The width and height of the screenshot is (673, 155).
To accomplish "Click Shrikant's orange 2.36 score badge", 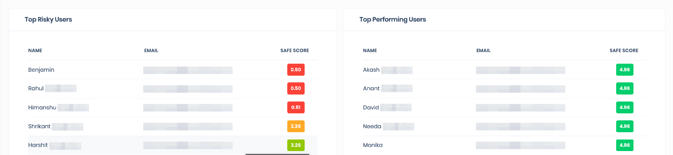I will [x=296, y=126].
